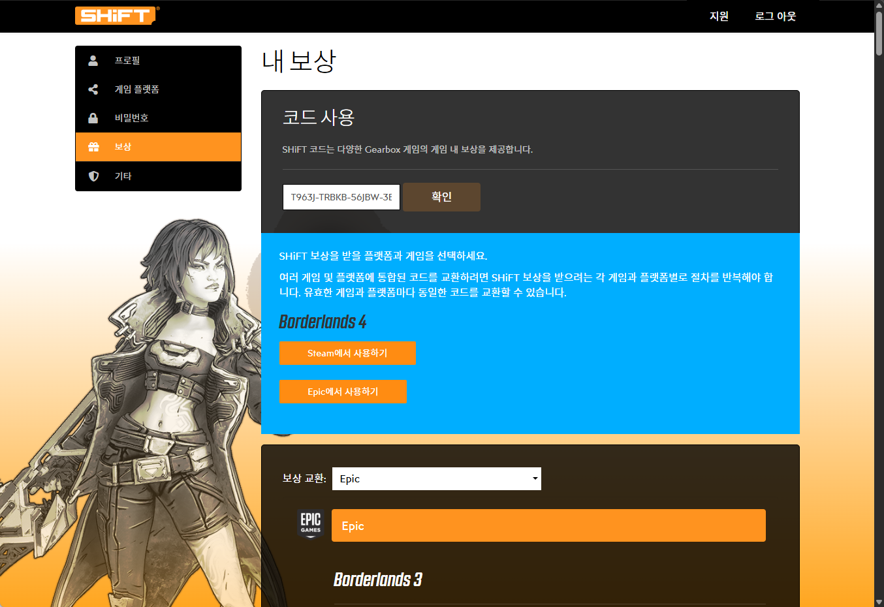Open the 기타 sidebar item
This screenshot has height=607, width=884.
point(158,176)
